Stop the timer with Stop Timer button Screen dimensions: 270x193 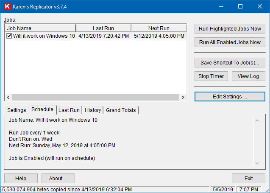pyautogui.click(x=212, y=76)
